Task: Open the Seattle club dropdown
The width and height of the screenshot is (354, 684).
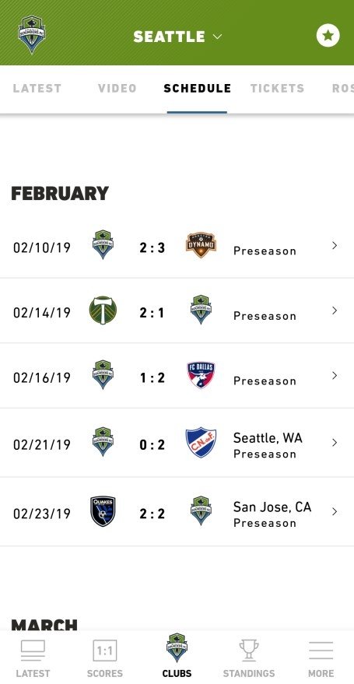Action: coord(178,37)
